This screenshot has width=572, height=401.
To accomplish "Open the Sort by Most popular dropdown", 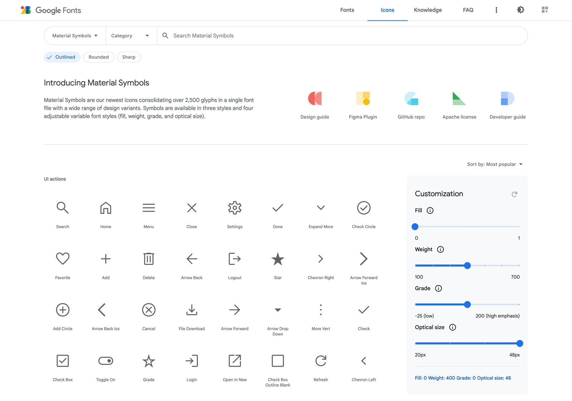I will [x=495, y=164].
